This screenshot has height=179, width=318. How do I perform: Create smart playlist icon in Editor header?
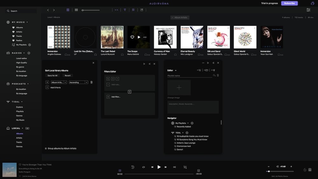point(213,70)
